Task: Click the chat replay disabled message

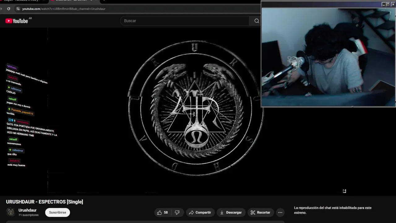Action: (333, 210)
